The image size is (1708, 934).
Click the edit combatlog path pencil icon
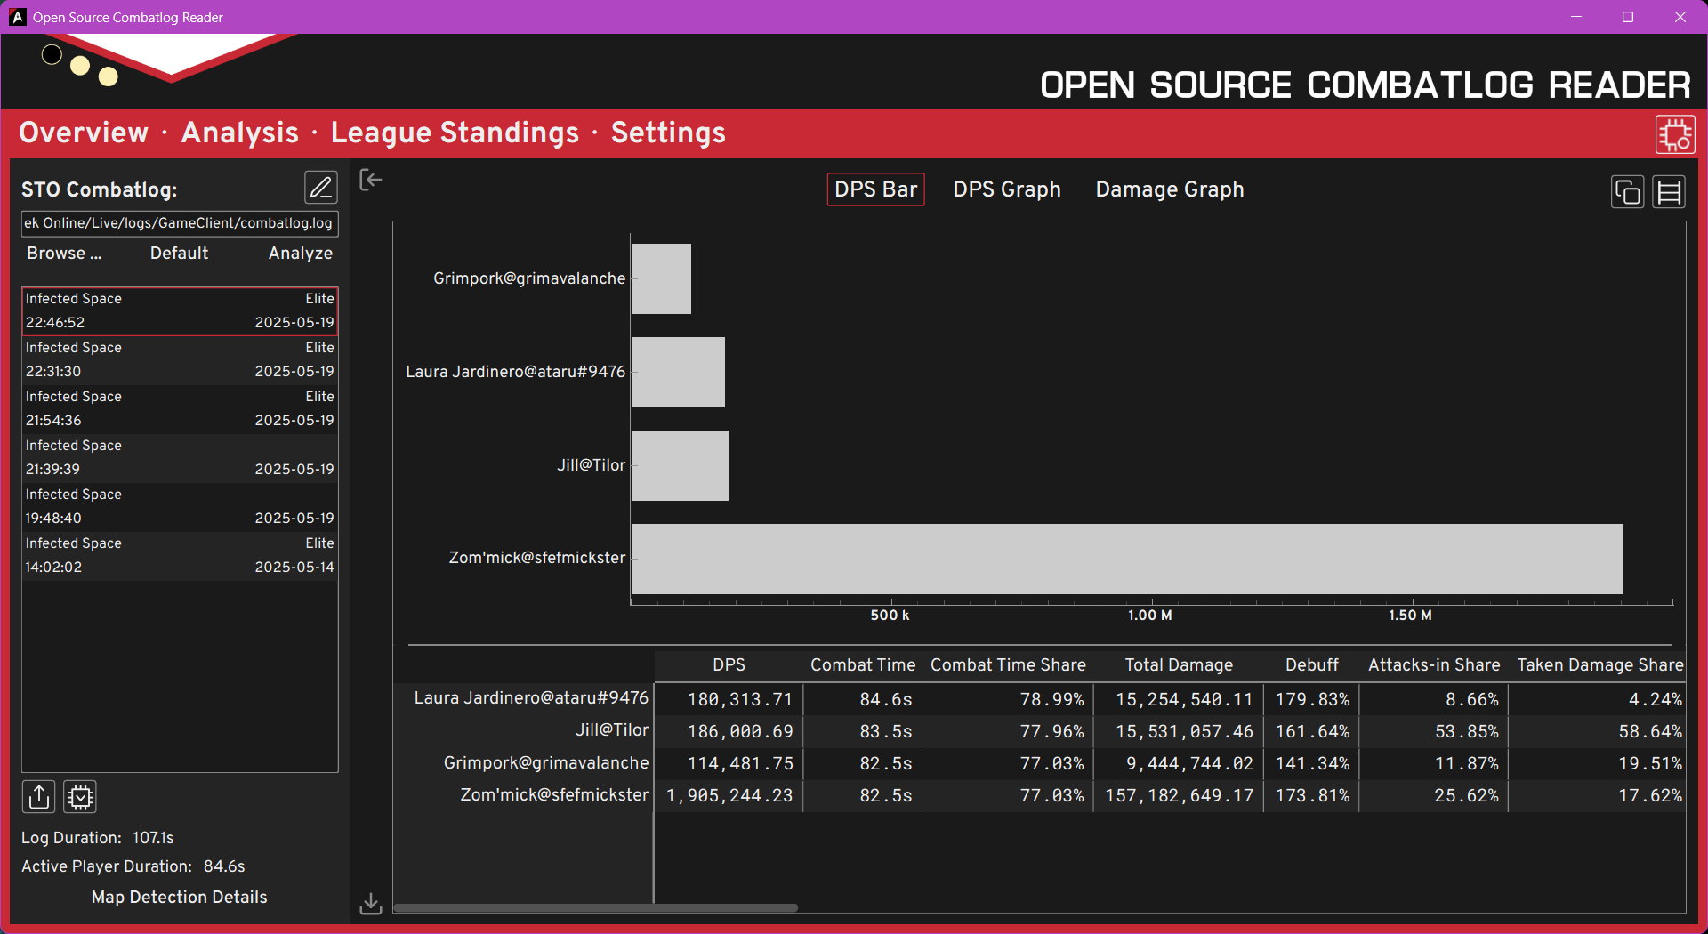[320, 188]
